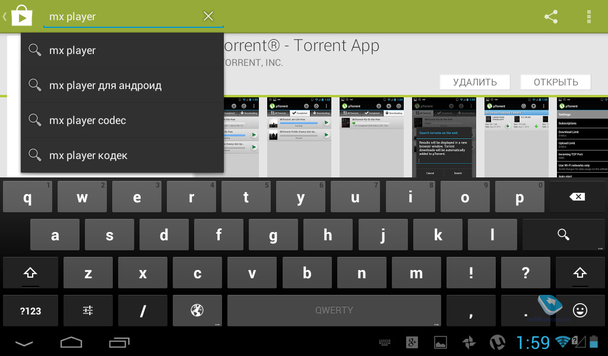
Task: Tap the y key
Action: (301, 197)
